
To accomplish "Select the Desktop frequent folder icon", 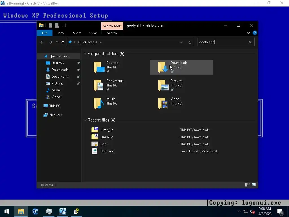I will 99,67.
